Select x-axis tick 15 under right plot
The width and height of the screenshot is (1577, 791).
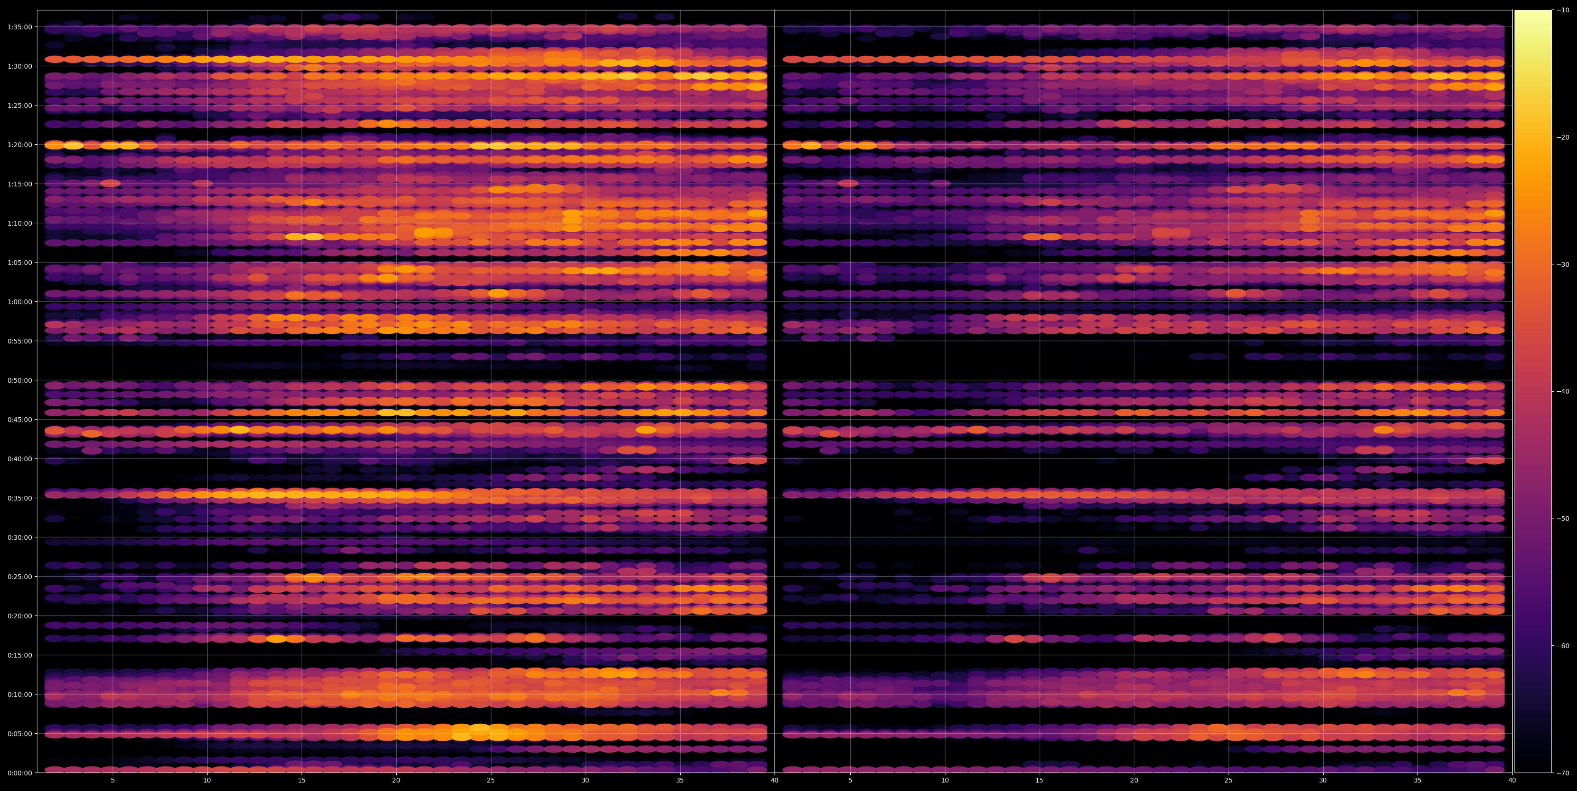(x=1040, y=780)
